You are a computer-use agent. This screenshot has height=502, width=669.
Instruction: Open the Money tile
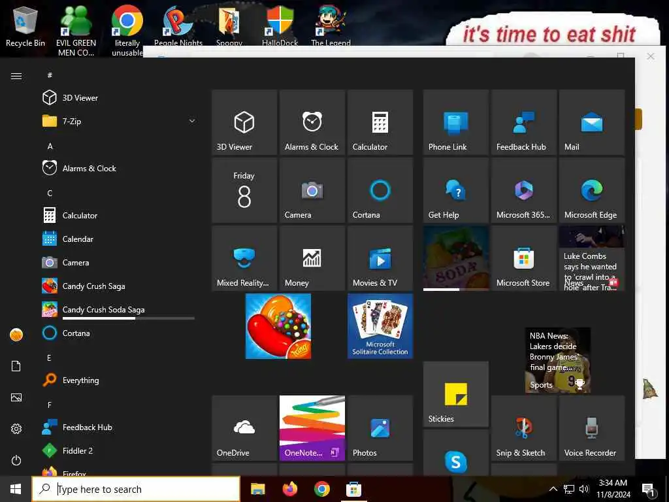312,258
